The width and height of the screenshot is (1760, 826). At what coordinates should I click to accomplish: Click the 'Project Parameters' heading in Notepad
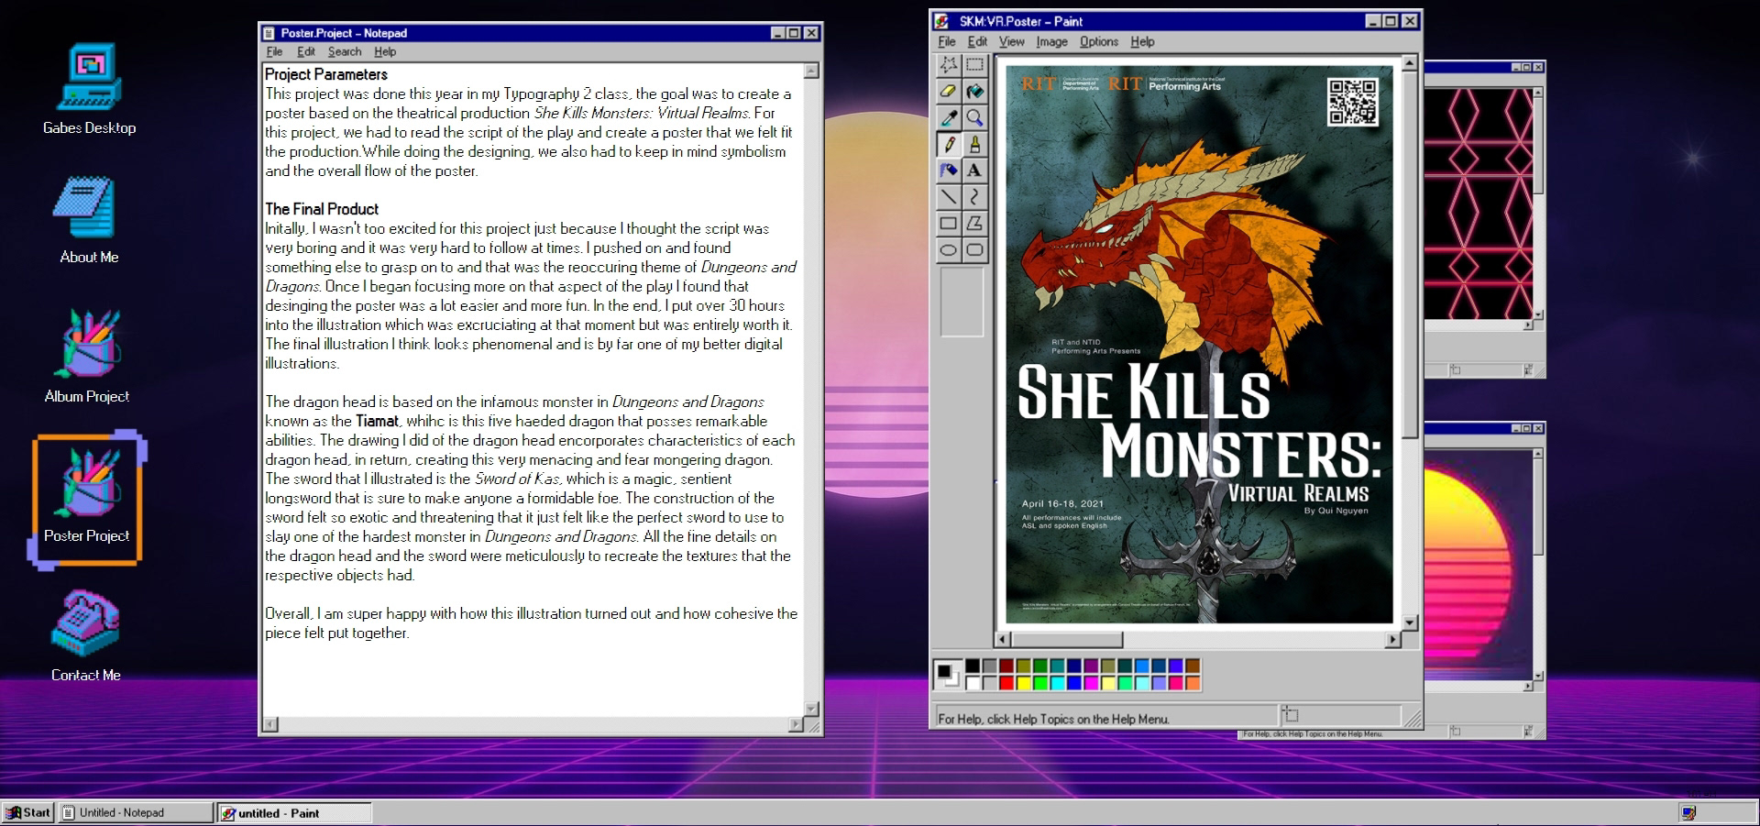tap(326, 74)
